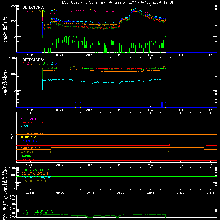Select cyan detector 8 in front segments legend
Screen dimensions: 220x220
(x=52, y=11)
